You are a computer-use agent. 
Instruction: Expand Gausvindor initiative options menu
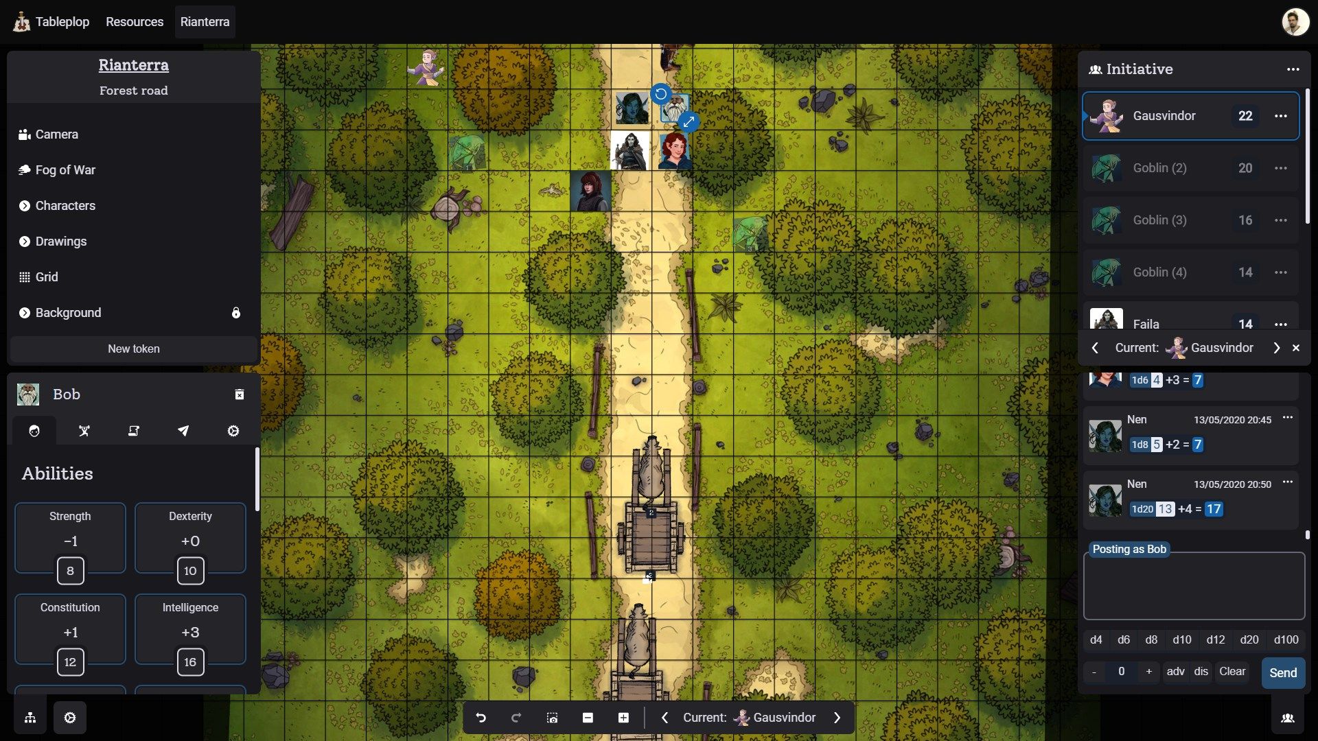[1280, 116]
